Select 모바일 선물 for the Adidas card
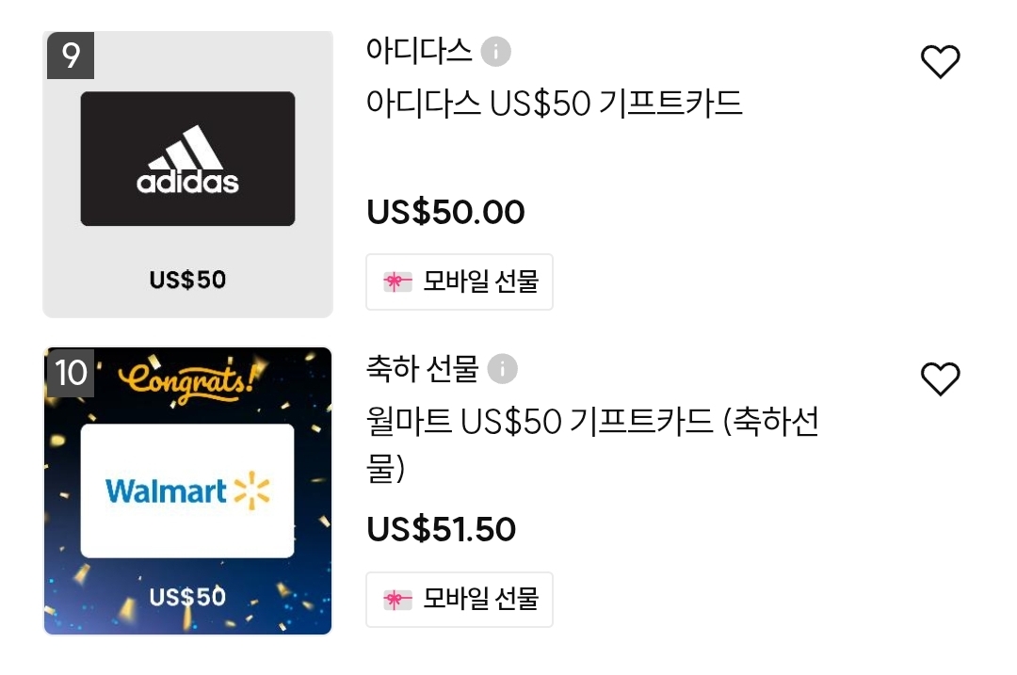This screenshot has width=1017, height=675. 480,281
